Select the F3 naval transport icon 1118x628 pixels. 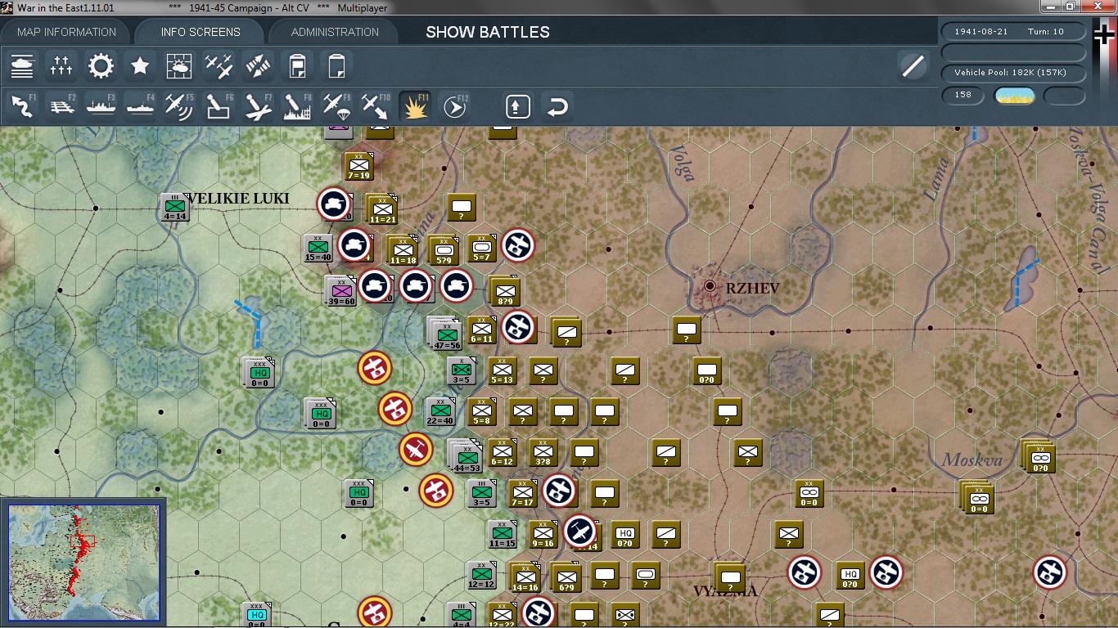pos(101,106)
